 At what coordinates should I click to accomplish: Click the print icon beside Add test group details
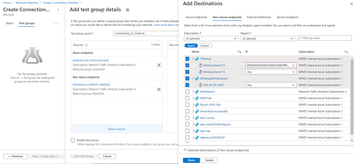(128, 10)
